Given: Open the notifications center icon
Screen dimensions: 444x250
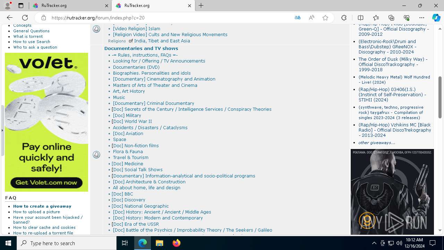Looking at the screenshot, I should click(x=433, y=243).
